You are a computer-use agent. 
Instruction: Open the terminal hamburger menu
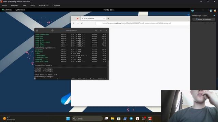coord(101,30)
